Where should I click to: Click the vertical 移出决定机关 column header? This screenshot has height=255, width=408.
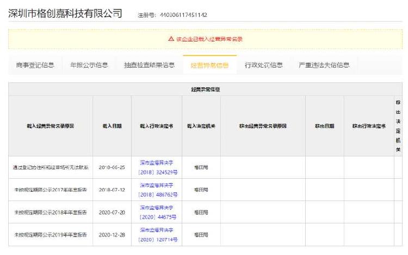398,126
